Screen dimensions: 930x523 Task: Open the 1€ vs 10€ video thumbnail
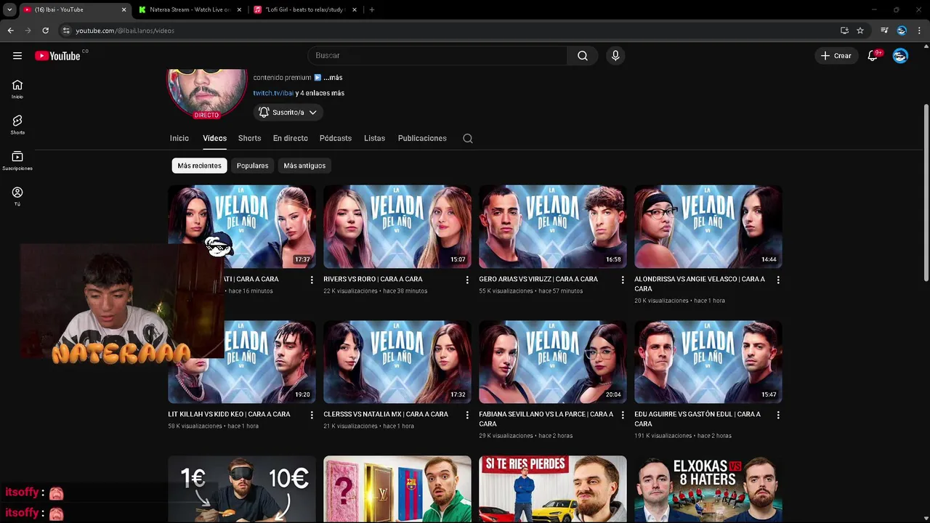coord(242,489)
